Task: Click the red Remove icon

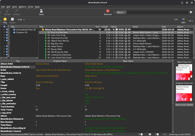Action: tap(108, 11)
